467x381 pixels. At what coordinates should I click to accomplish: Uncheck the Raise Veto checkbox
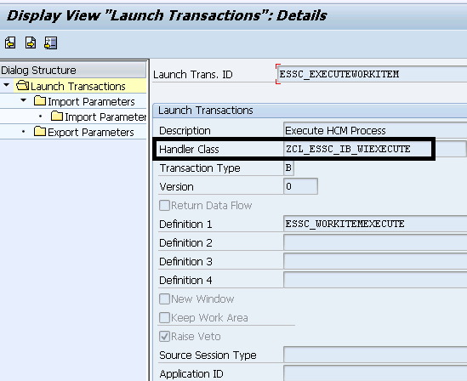164,337
